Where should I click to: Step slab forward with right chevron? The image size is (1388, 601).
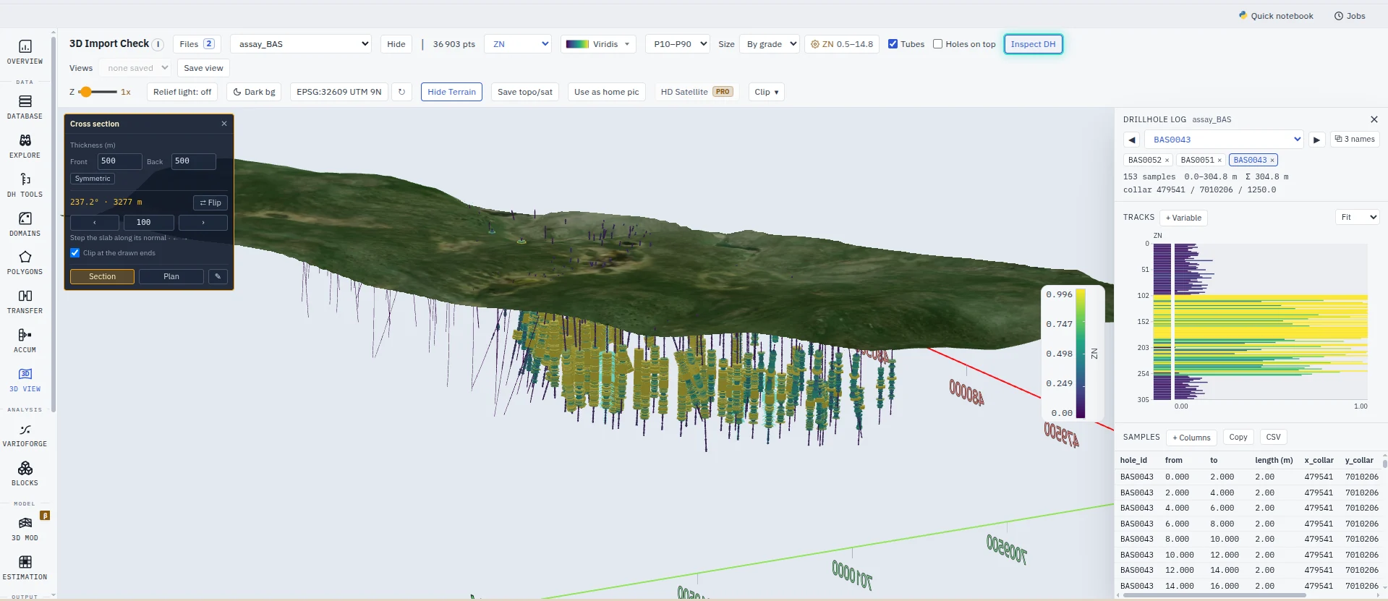pos(203,223)
